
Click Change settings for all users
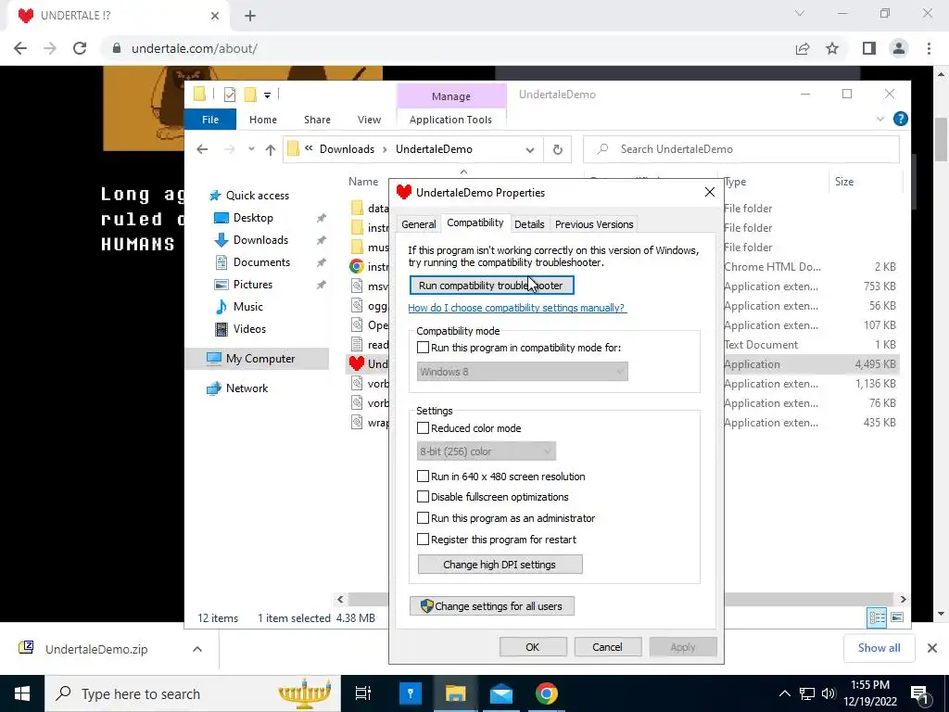491,606
